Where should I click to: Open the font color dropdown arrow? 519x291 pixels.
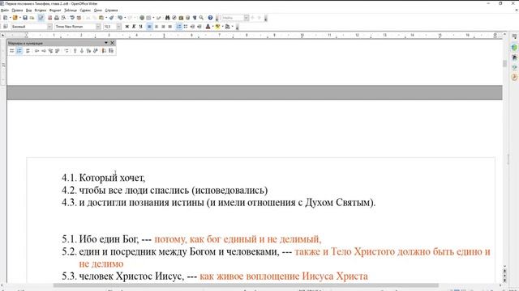point(212,27)
